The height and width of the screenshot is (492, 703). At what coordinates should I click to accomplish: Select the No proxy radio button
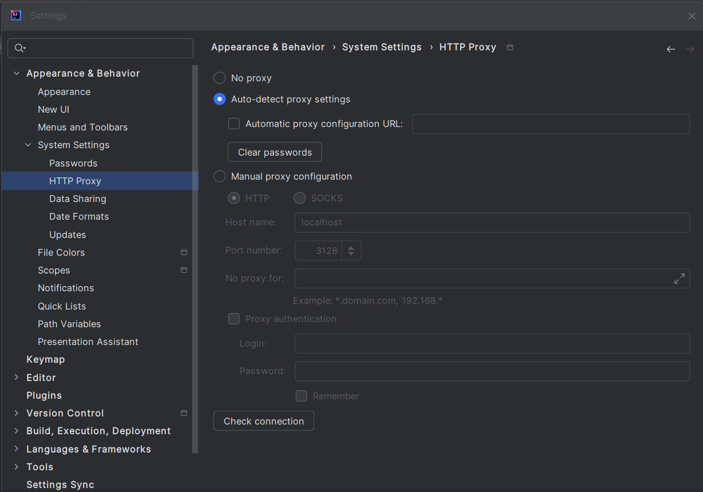(220, 78)
